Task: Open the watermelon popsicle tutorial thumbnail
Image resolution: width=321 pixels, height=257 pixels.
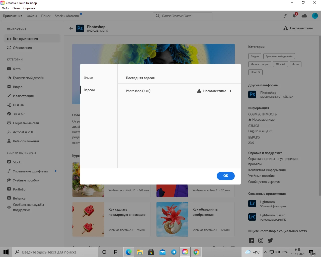Action: coord(88,219)
